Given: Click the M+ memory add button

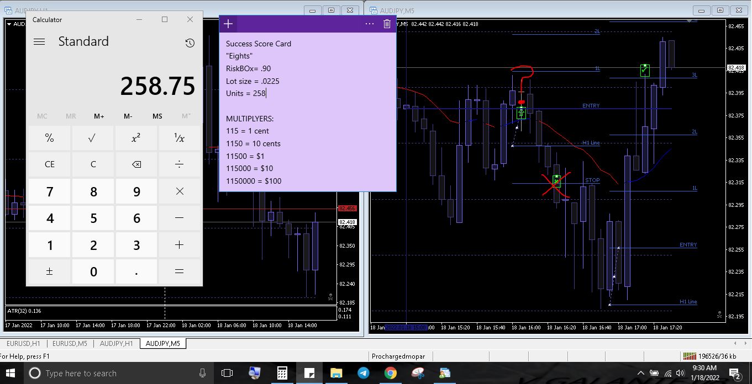Looking at the screenshot, I should point(99,116).
